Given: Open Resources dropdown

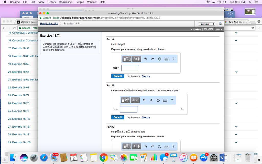Looking at the screenshot, I should (x=206, y=24).
